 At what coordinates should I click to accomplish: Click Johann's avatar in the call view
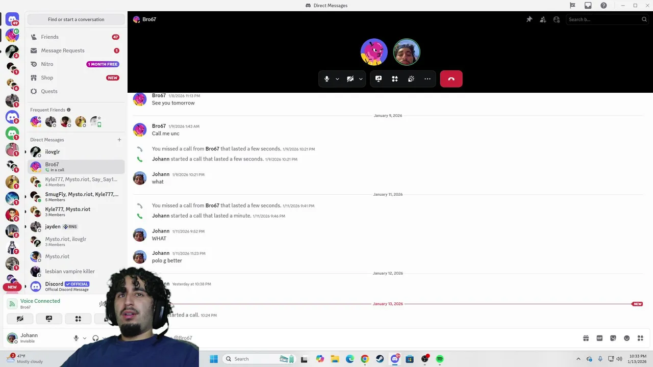tap(407, 52)
